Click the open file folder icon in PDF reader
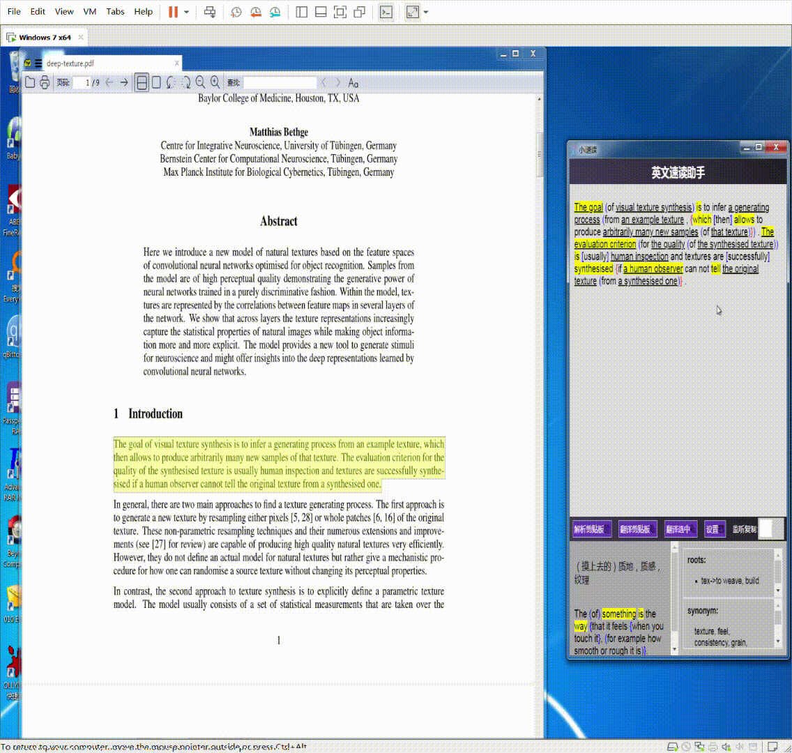This screenshot has width=792, height=753. coord(30,82)
